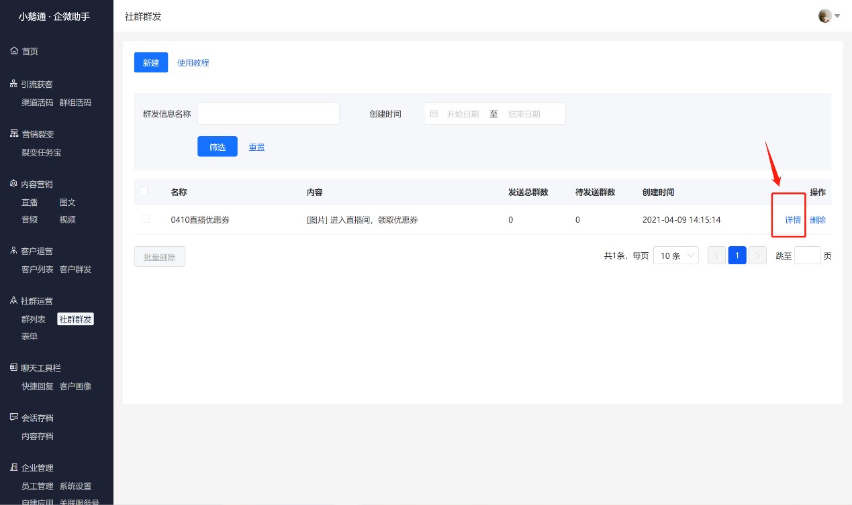The height and width of the screenshot is (505, 852).
Task: Go to previous page arrow
Action: click(x=716, y=256)
